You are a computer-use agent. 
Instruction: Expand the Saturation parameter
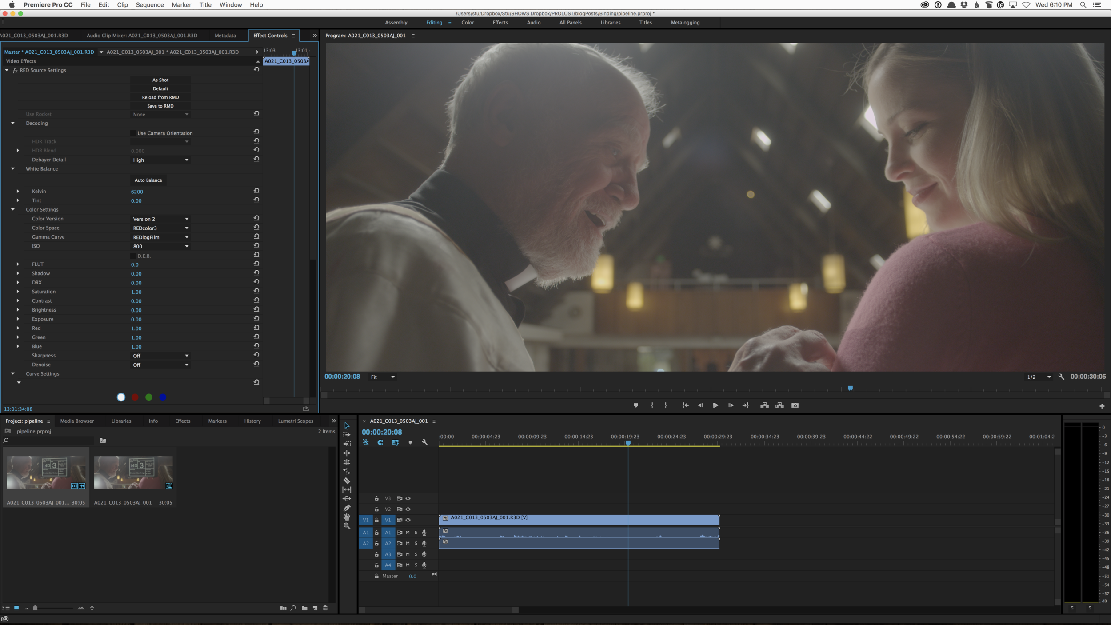(x=18, y=292)
